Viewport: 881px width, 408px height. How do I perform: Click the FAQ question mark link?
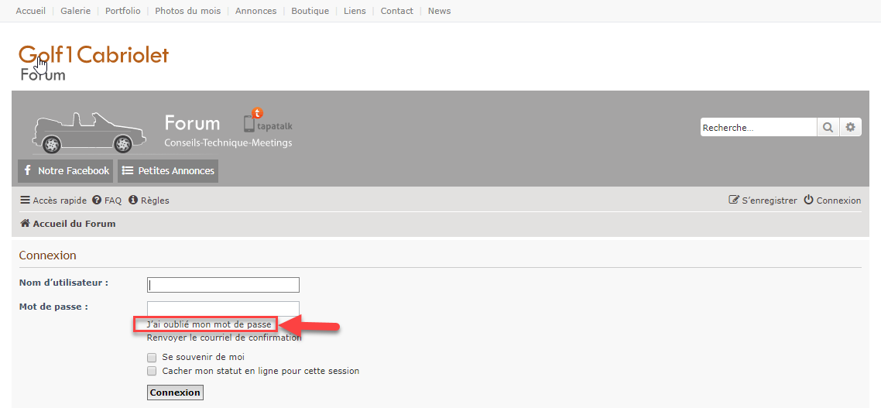tap(107, 201)
